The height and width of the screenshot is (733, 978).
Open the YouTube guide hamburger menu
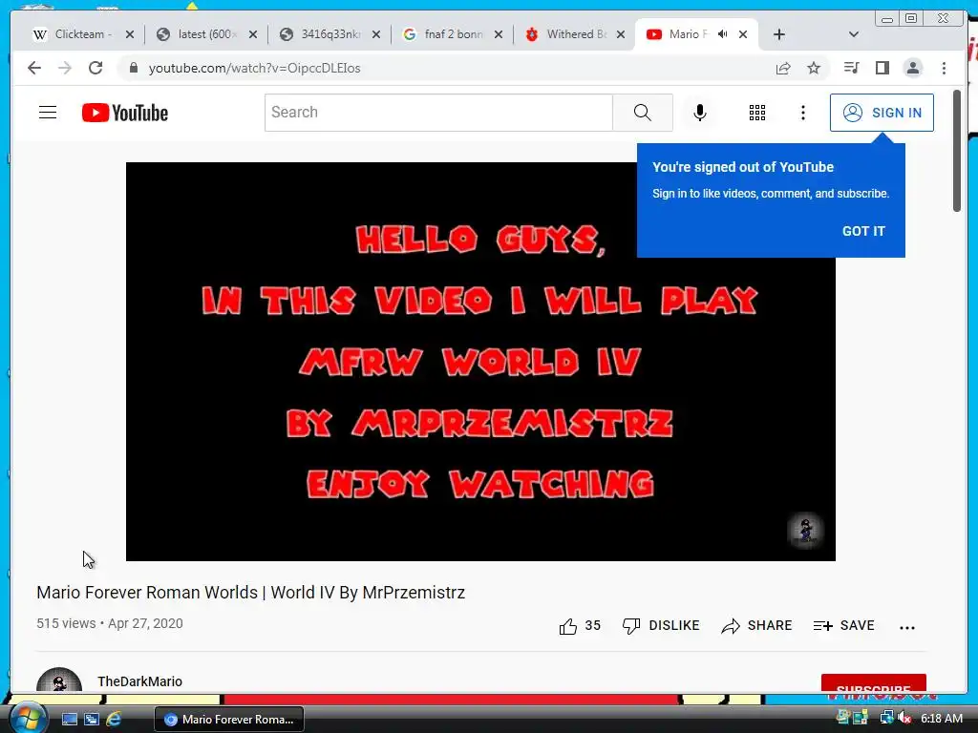[x=48, y=113]
